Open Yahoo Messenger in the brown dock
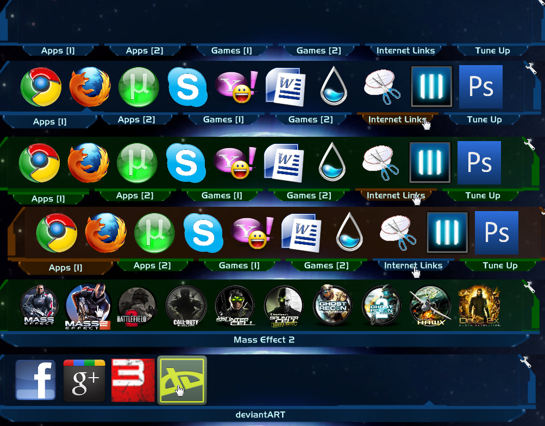The width and height of the screenshot is (545, 426). click(252, 233)
